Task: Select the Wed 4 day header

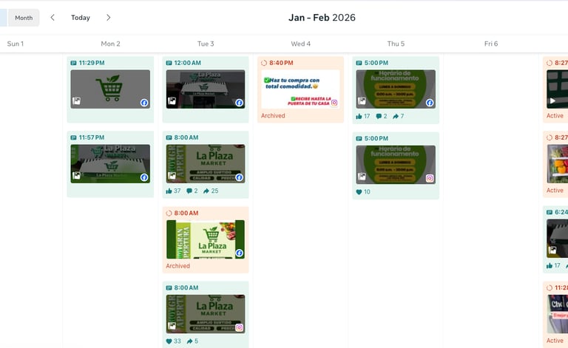Action: point(301,44)
